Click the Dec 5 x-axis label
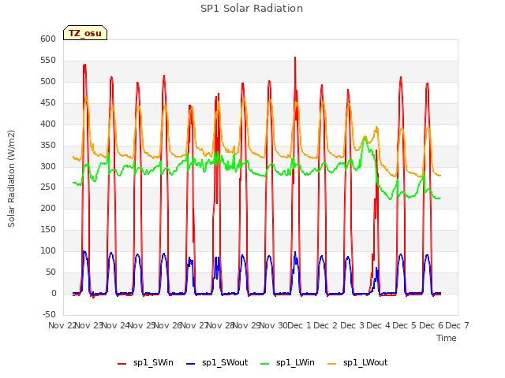The height and width of the screenshot is (378, 505). (x=405, y=325)
